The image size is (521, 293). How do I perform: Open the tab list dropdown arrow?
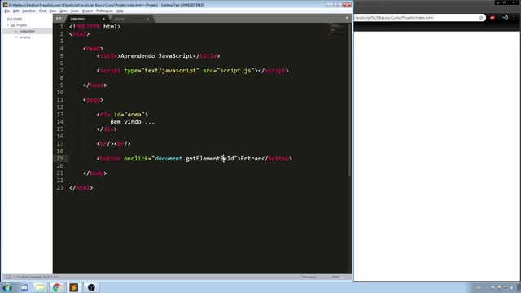point(347,18)
